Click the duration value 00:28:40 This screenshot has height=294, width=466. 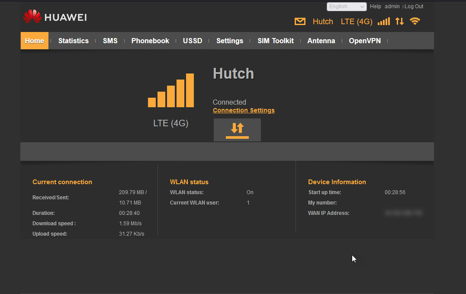tap(129, 213)
